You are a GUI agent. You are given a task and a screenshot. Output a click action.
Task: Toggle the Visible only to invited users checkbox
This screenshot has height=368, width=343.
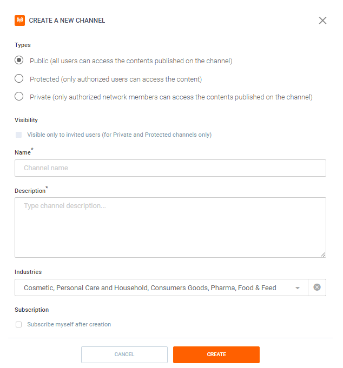pyautogui.click(x=19, y=135)
